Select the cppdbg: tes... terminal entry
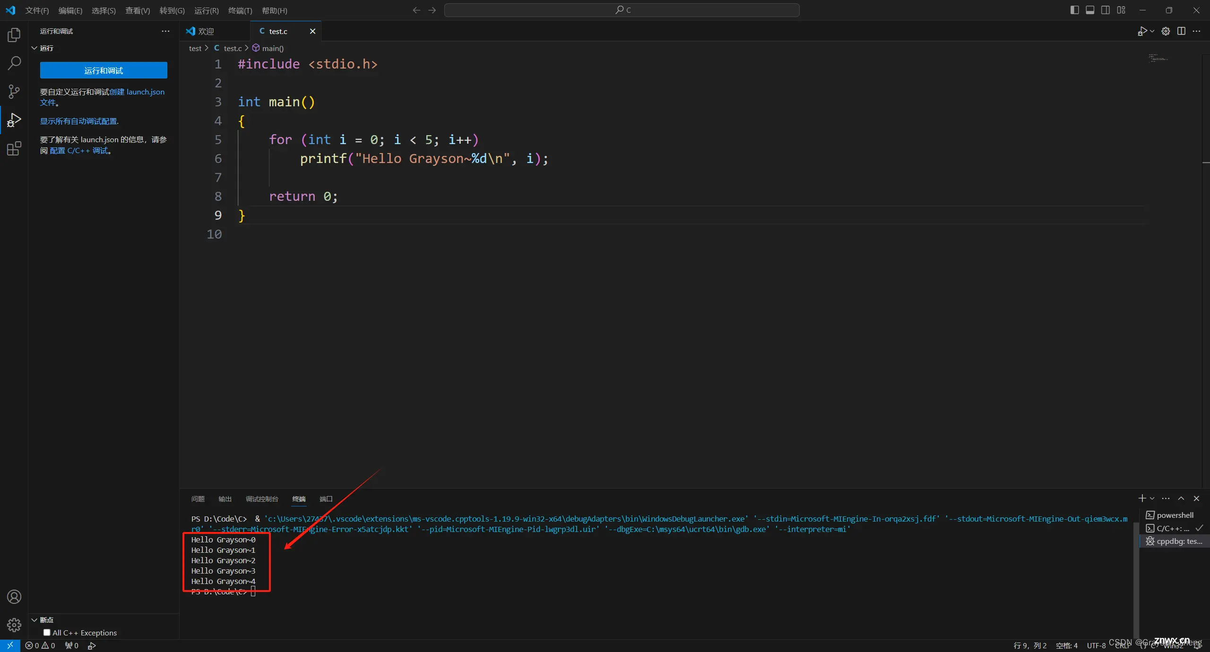 tap(1175, 541)
